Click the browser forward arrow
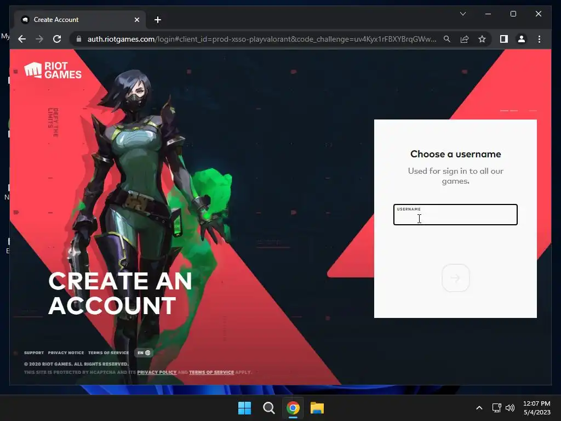Image resolution: width=561 pixels, height=421 pixels. [39, 39]
